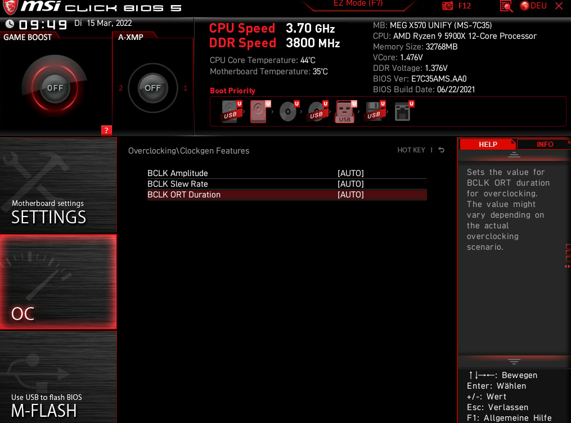Screen dimensions: 571x423
Task: Select A-XMP profile 2
Action: (x=120, y=88)
